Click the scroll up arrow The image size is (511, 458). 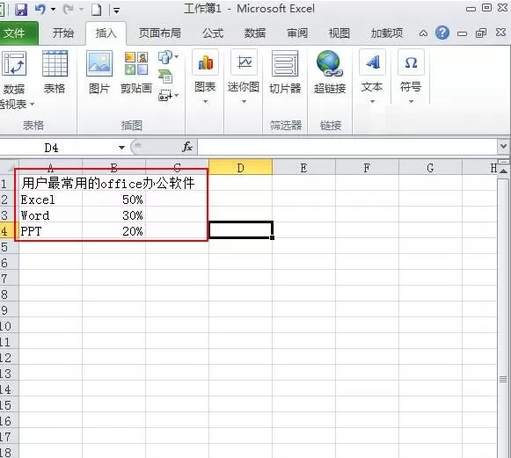(x=503, y=171)
